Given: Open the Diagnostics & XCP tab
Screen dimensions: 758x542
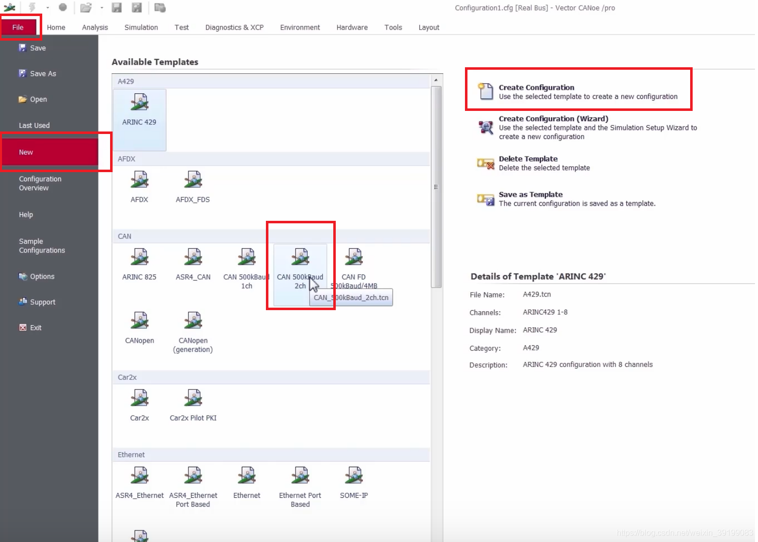Looking at the screenshot, I should click(x=234, y=28).
